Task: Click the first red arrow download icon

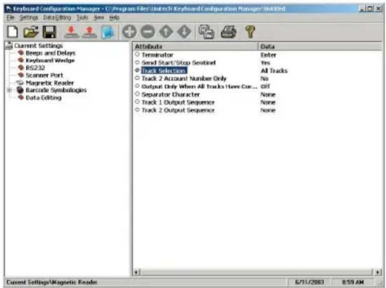Action: tap(71, 32)
